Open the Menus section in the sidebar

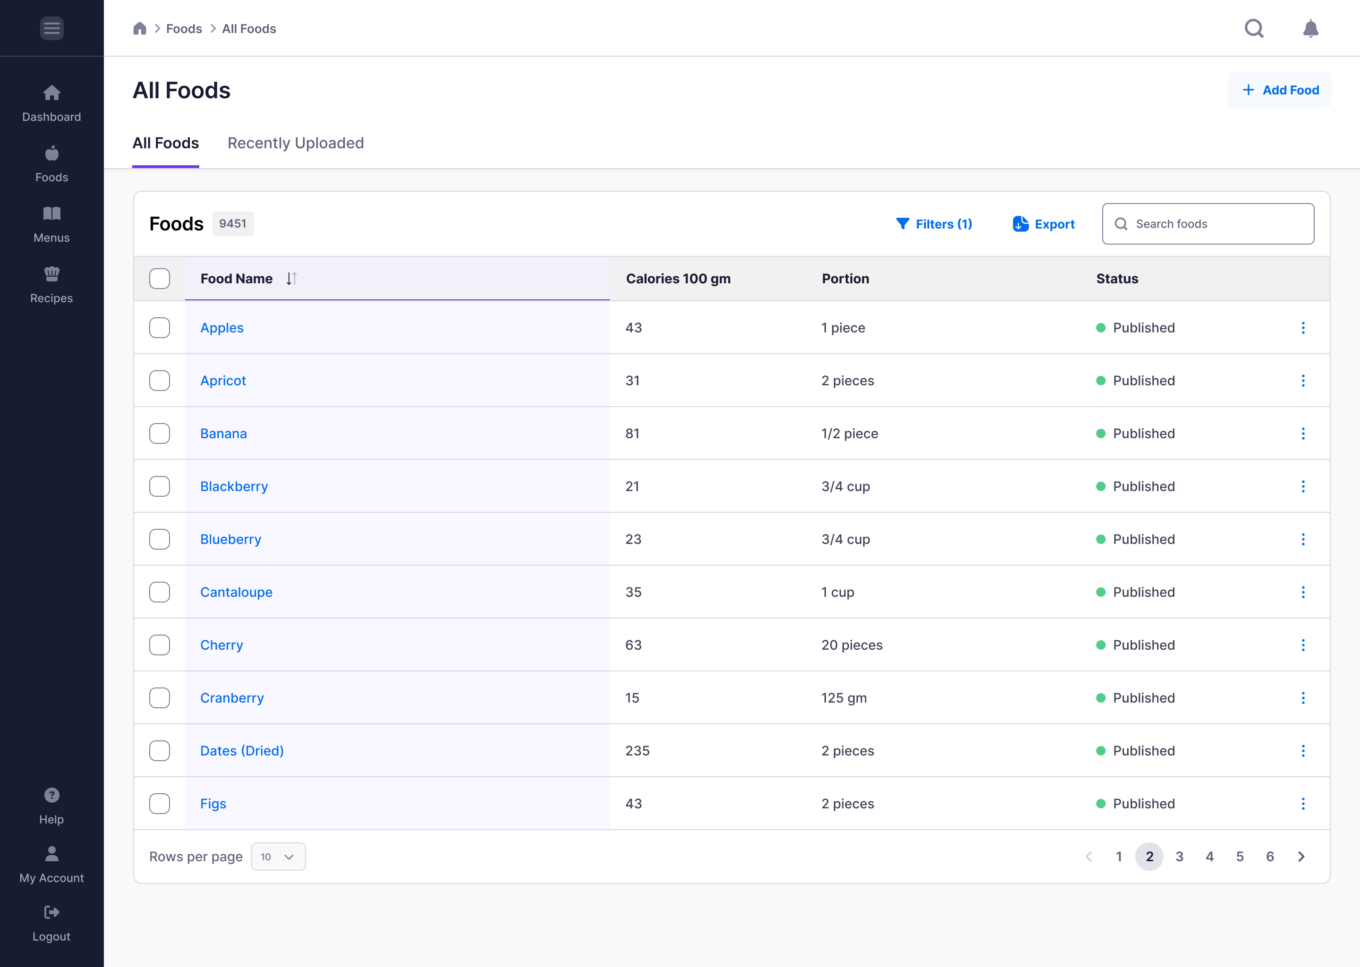[52, 224]
